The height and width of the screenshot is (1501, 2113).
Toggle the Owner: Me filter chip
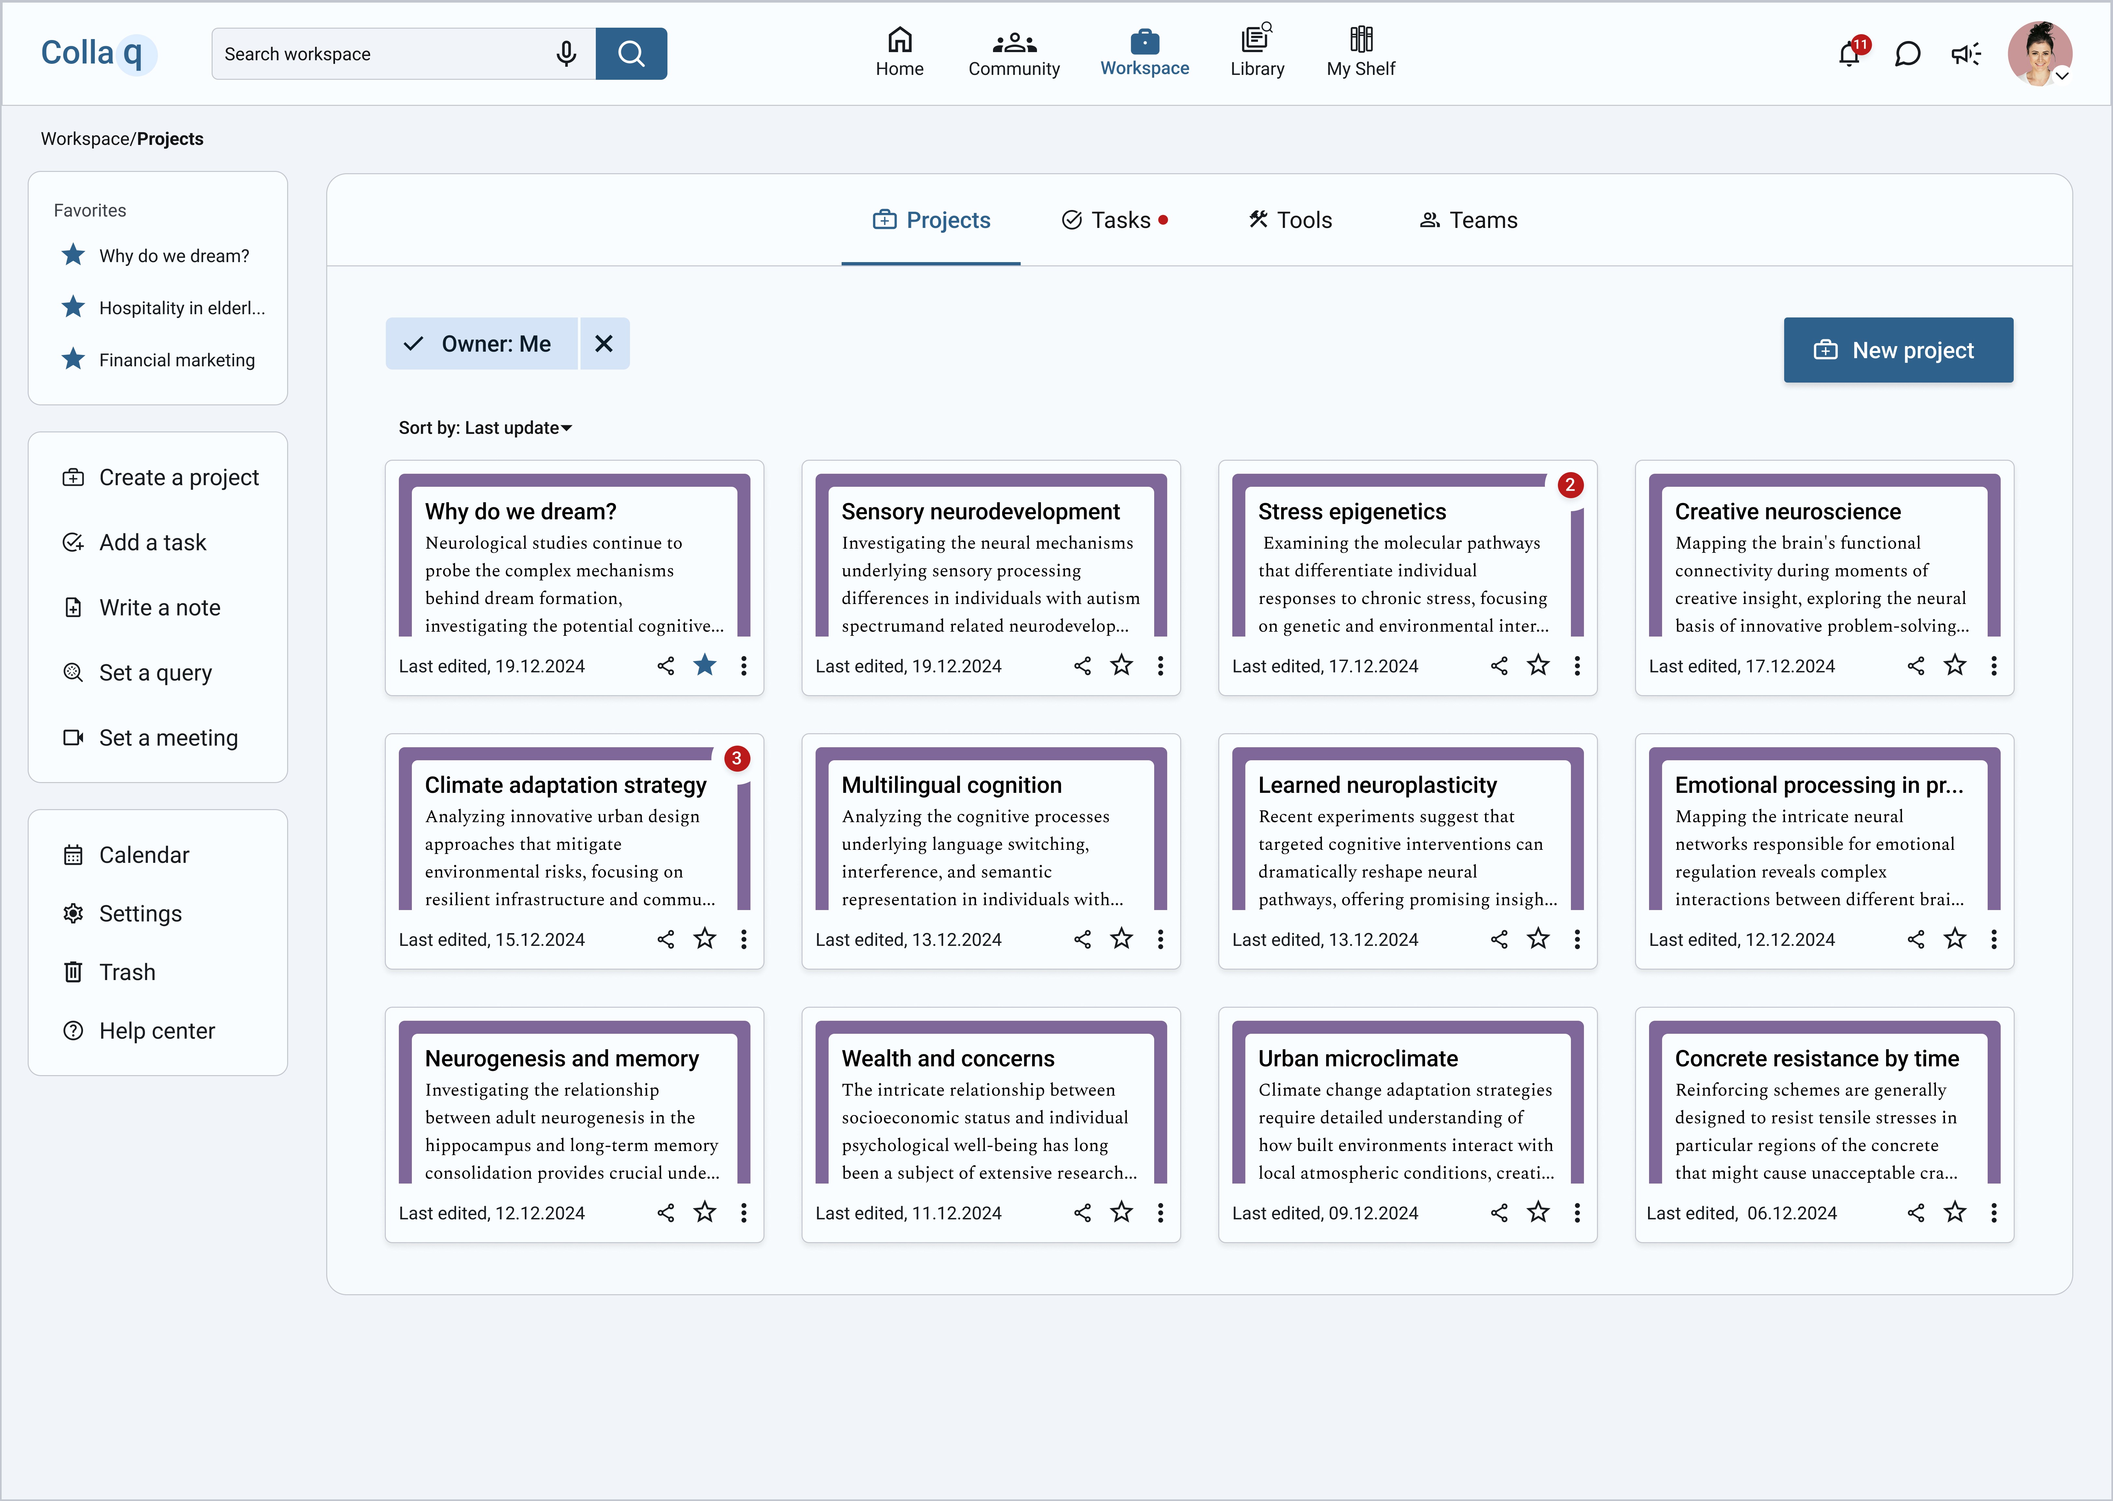click(x=482, y=344)
